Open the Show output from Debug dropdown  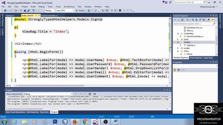click(x=48, y=94)
